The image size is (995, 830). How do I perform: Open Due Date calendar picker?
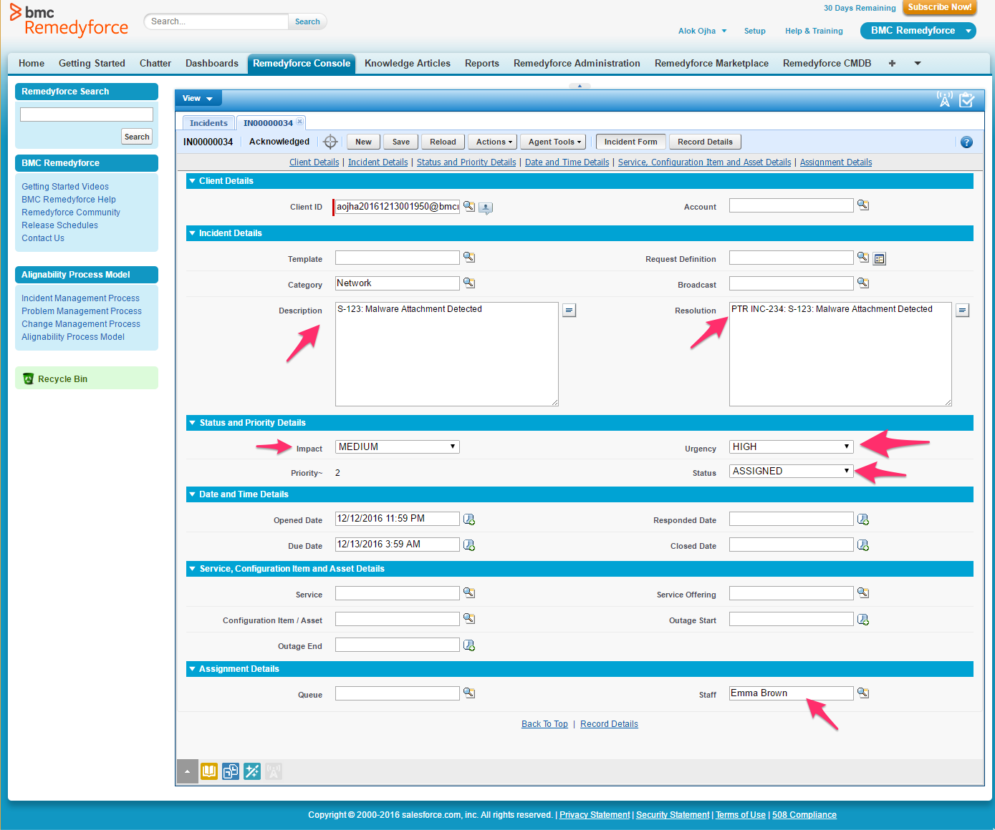tap(469, 545)
